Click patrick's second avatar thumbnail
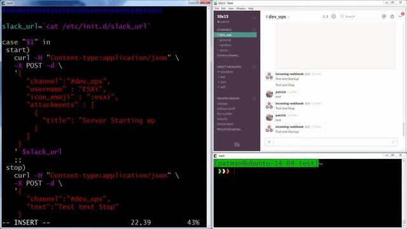Viewport: 407px width, 229px height. click(x=269, y=117)
